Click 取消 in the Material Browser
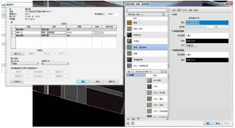Screen dimensions: 235x128 [x=218, y=123]
